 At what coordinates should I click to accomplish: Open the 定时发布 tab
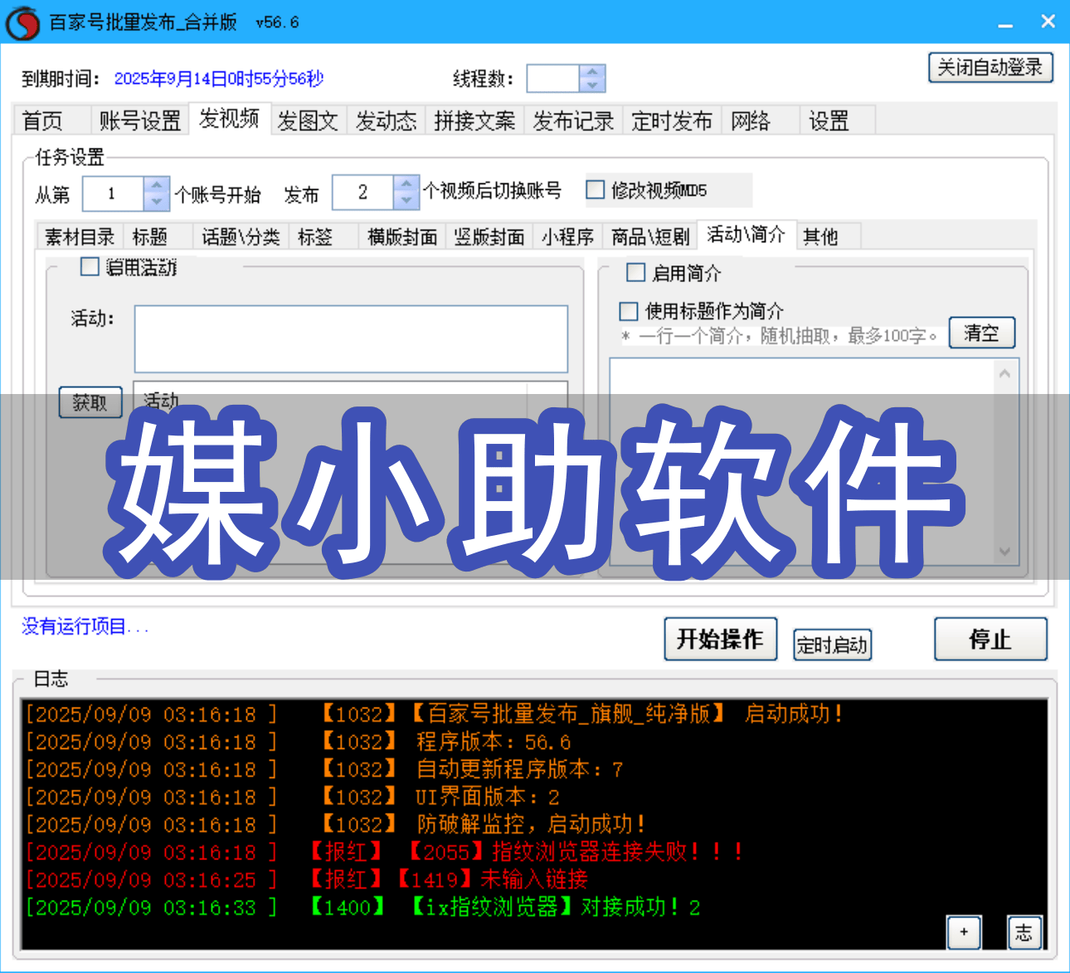(671, 121)
